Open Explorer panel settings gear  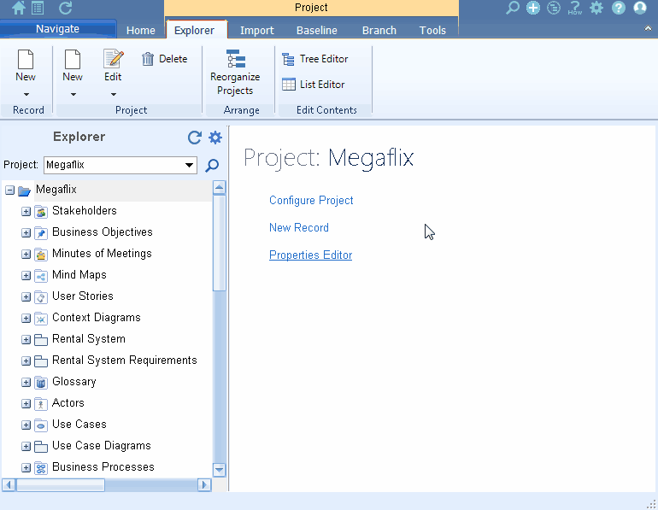[x=215, y=138]
